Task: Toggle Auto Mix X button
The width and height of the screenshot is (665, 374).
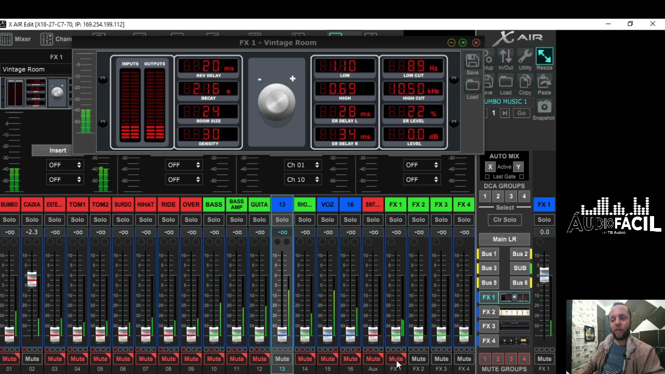Action: [x=490, y=167]
